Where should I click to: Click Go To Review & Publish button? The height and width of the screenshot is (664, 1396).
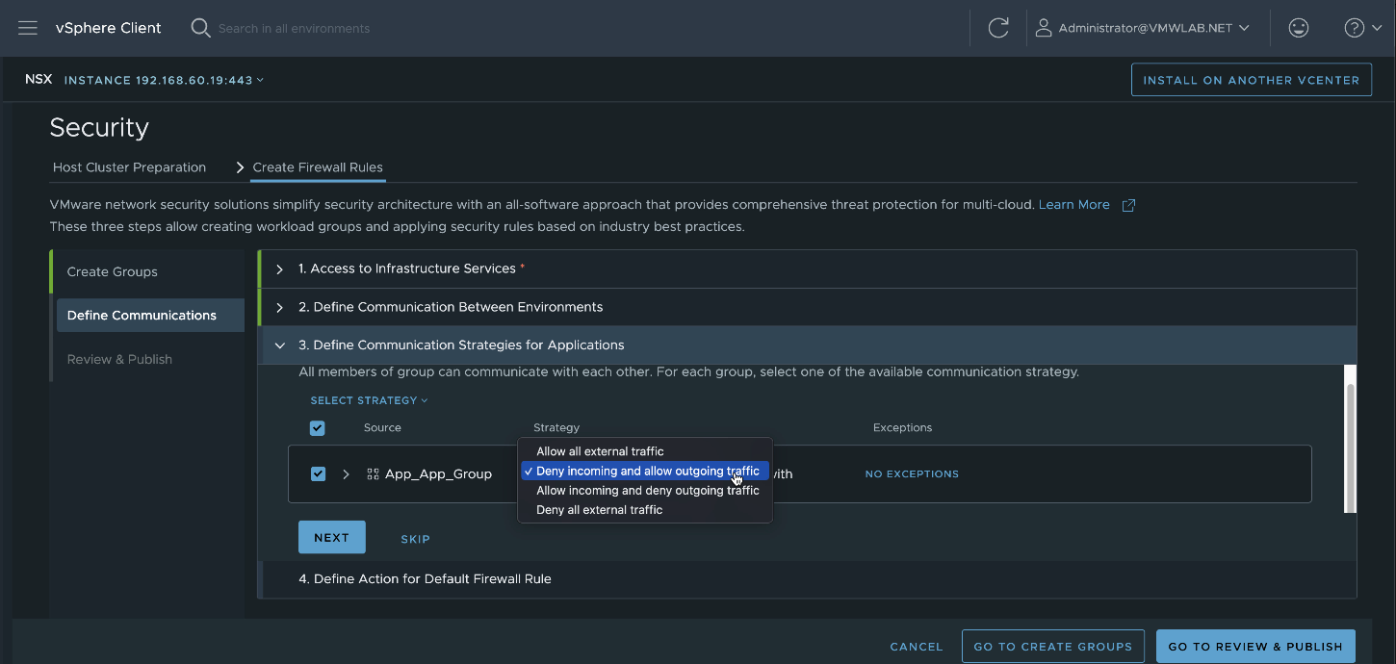[x=1255, y=647]
